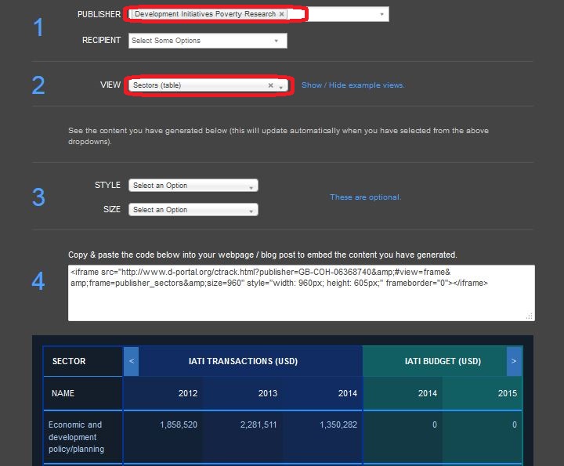Click the 2014 budget value 0
Screen dimensions: 564x466
click(435, 424)
